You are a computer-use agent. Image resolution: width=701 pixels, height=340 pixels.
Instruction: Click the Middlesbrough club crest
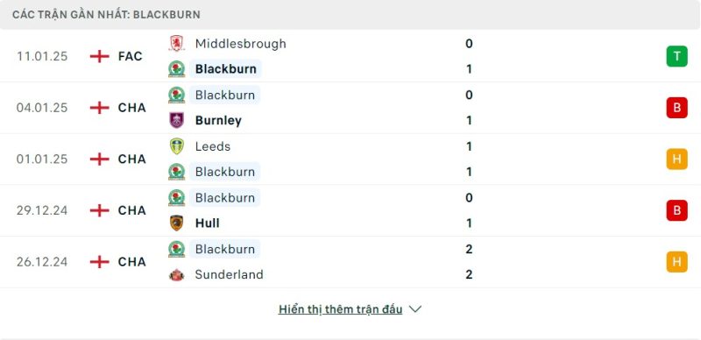[176, 44]
